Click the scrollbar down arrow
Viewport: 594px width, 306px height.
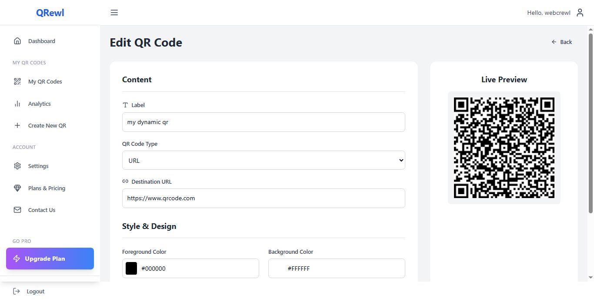pyautogui.click(x=591, y=277)
